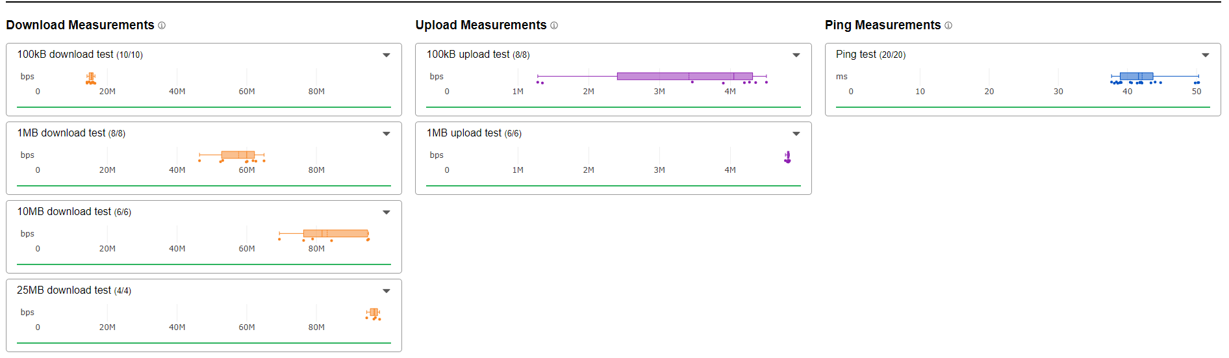
Task: Click the 1MB download orange box plot
Action: tap(237, 155)
